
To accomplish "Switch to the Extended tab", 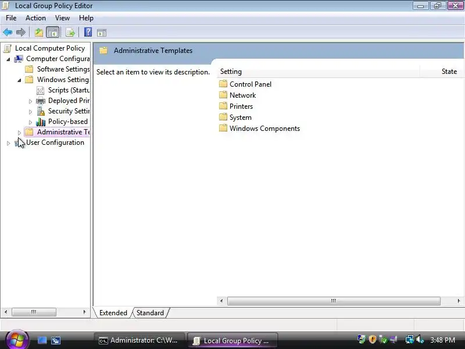I will click(x=113, y=313).
